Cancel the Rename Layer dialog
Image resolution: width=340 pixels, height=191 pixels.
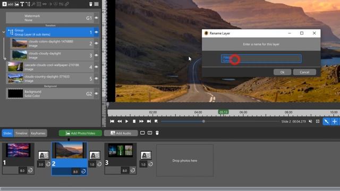tap(304, 72)
